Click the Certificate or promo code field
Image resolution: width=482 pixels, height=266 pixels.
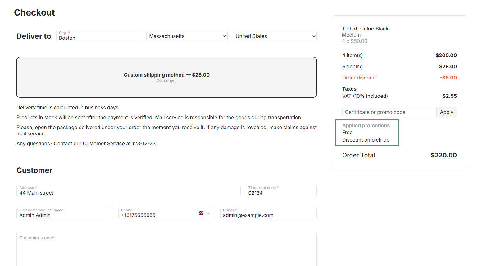pos(389,112)
